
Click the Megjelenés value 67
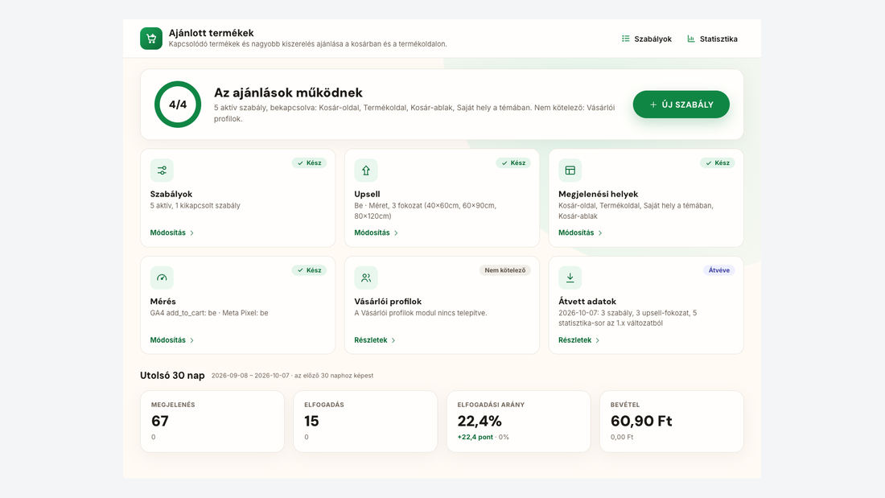(160, 421)
